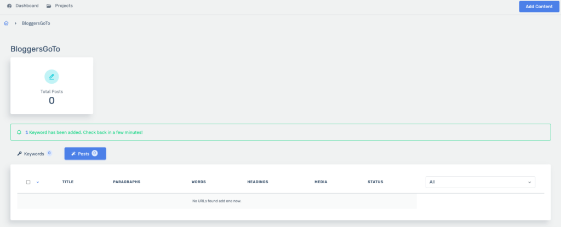Sort by the MEDIA column header

pos(321,182)
